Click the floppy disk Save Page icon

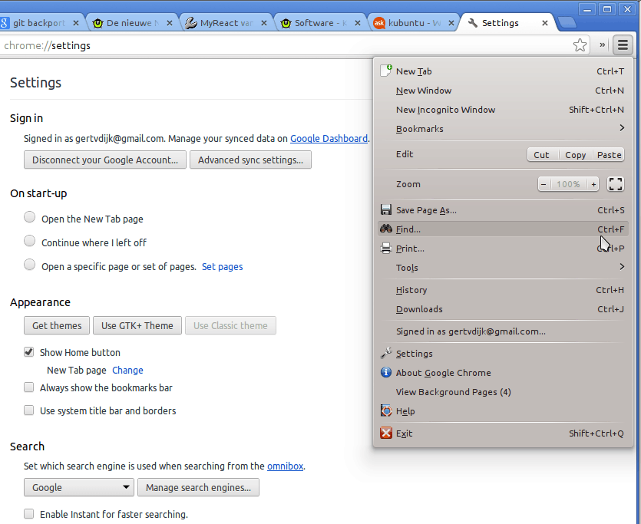coord(386,210)
